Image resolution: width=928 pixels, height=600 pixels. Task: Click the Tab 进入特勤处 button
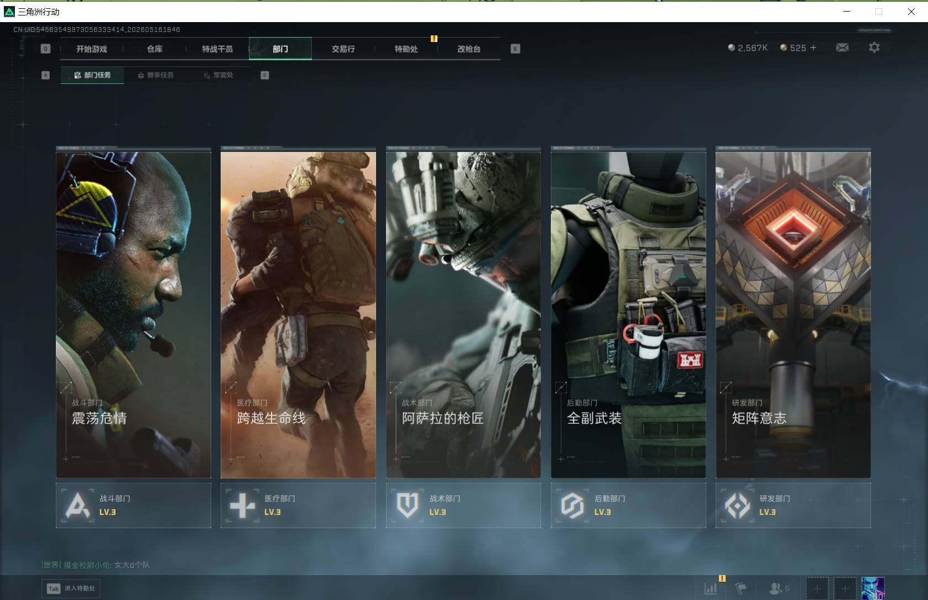pos(71,588)
